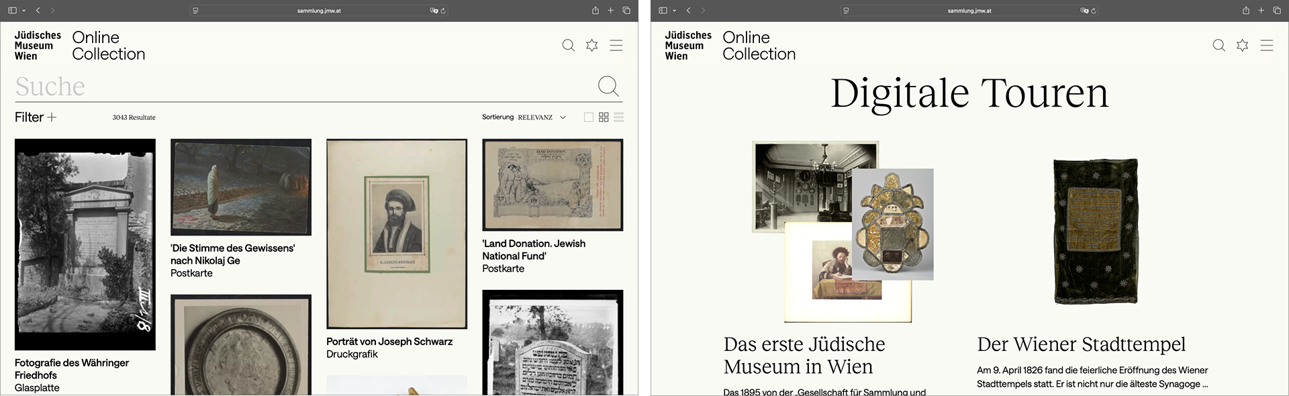Open 'Die Stimme des Gewissens' postcard thumbnail
The height and width of the screenshot is (396, 1289).
[x=241, y=187]
